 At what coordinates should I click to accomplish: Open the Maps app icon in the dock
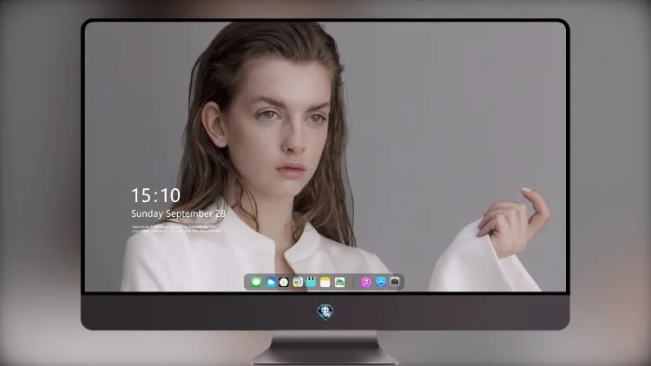click(x=298, y=282)
